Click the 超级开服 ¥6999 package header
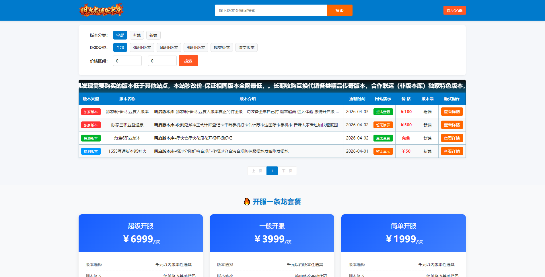The height and width of the screenshot is (277, 545). [x=140, y=233]
